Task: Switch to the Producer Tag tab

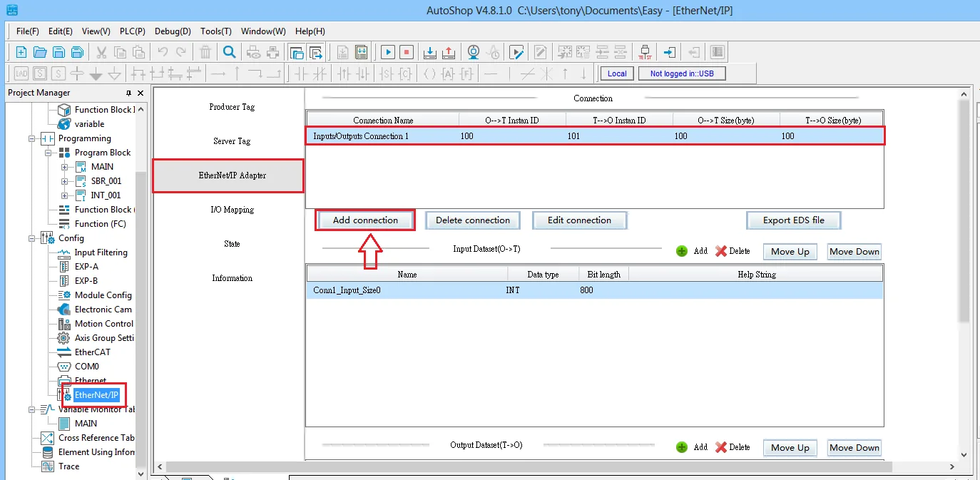Action: point(232,107)
